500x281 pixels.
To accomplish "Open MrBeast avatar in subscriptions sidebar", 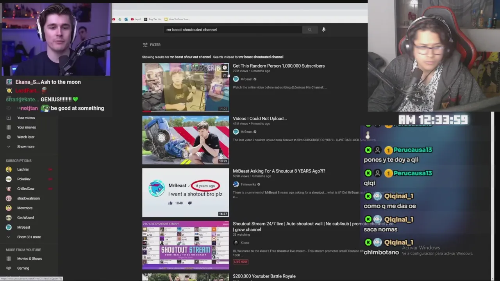I will click(x=9, y=227).
